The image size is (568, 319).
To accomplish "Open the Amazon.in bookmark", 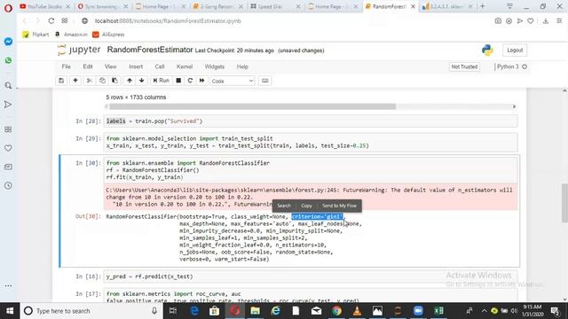I will (71, 35).
